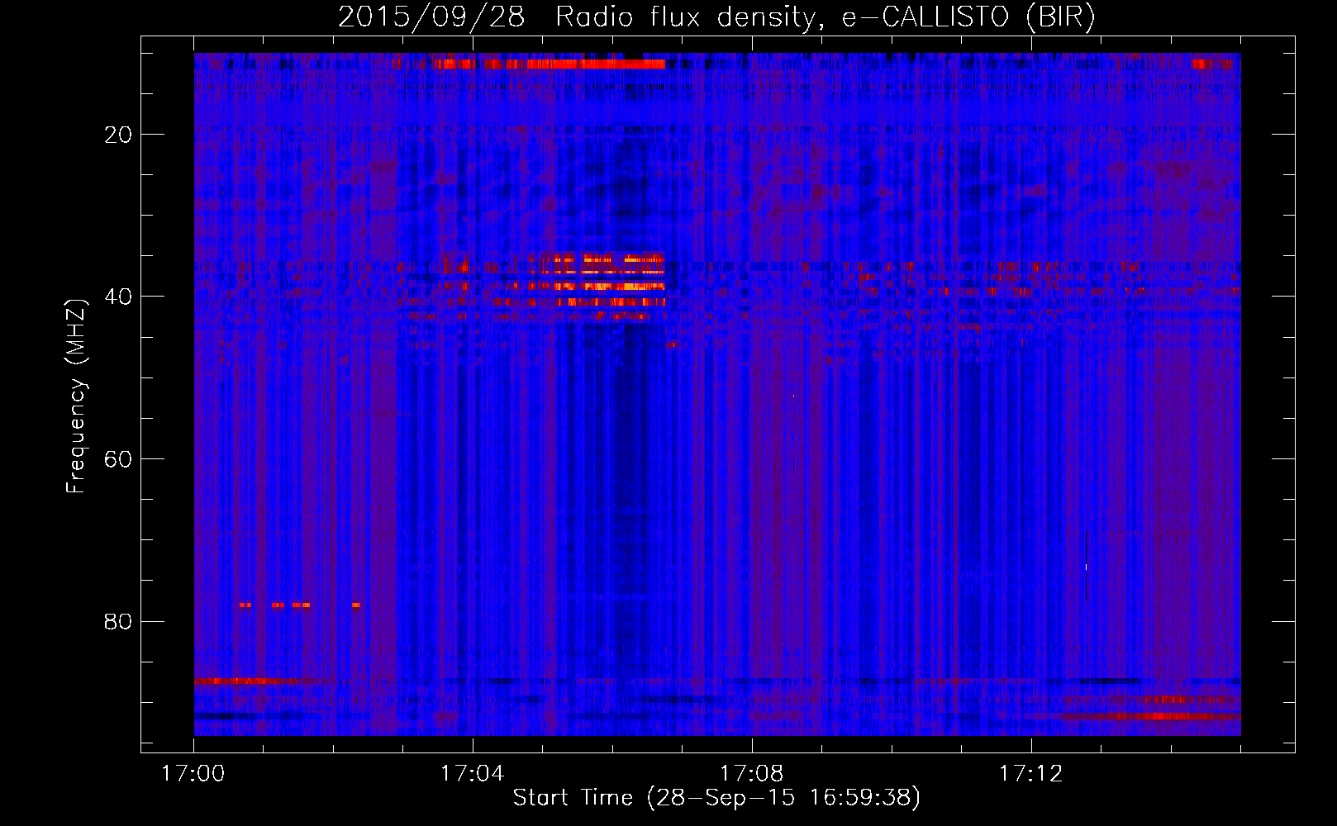
Task: Click the plot title '2015/09/28 Radio flux density, e-CALLISTO (BIR)'
Action: coord(716,17)
